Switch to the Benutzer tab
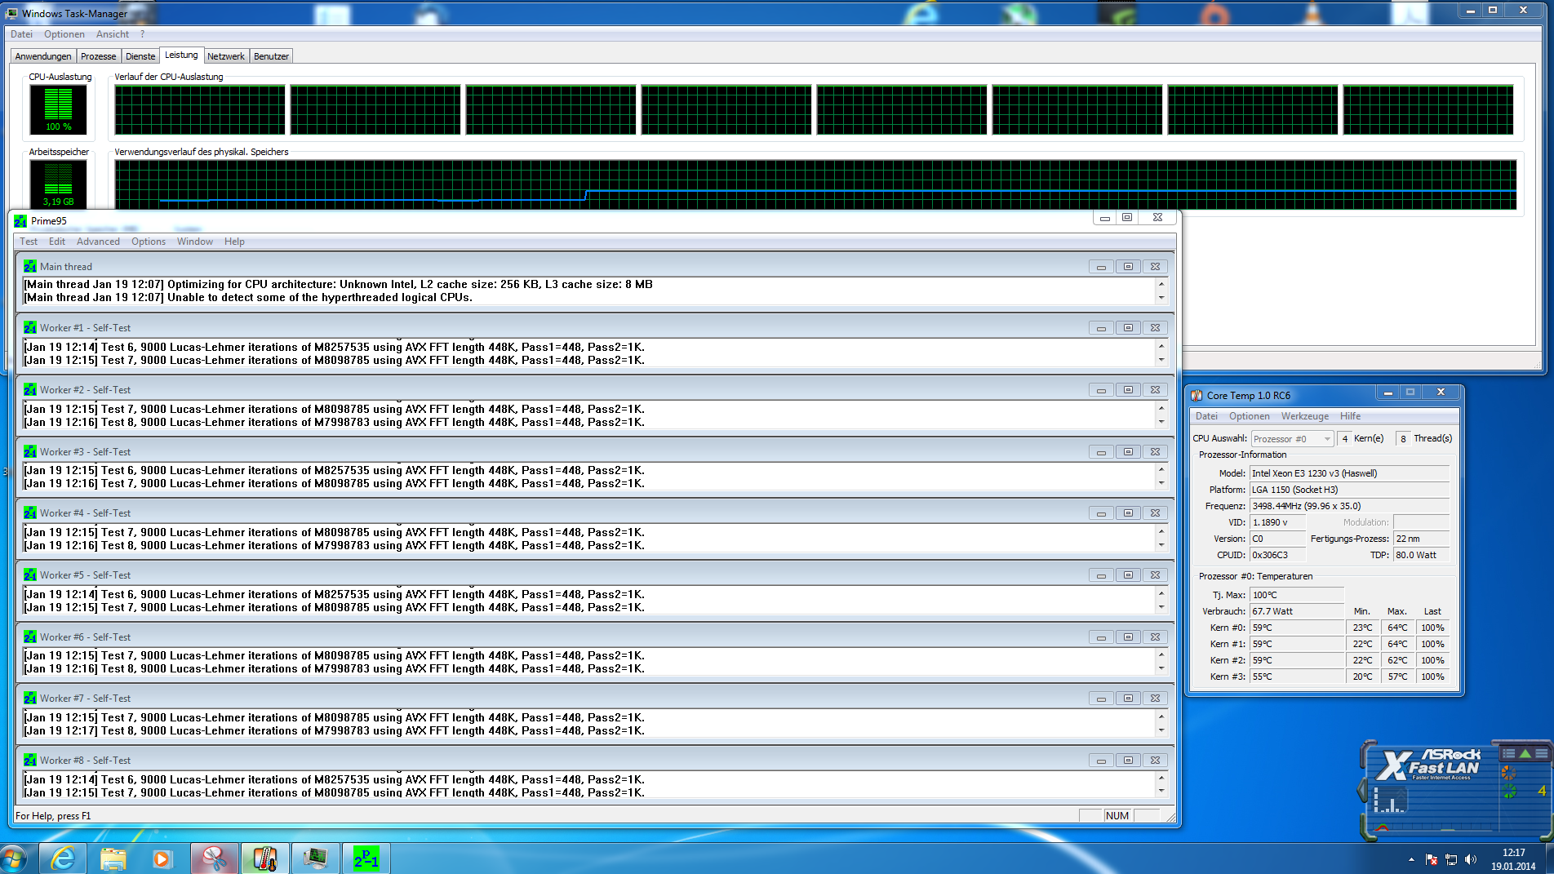This screenshot has width=1554, height=874. pos(271,56)
